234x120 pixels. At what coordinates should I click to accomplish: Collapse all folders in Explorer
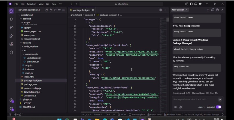pos(59,10)
